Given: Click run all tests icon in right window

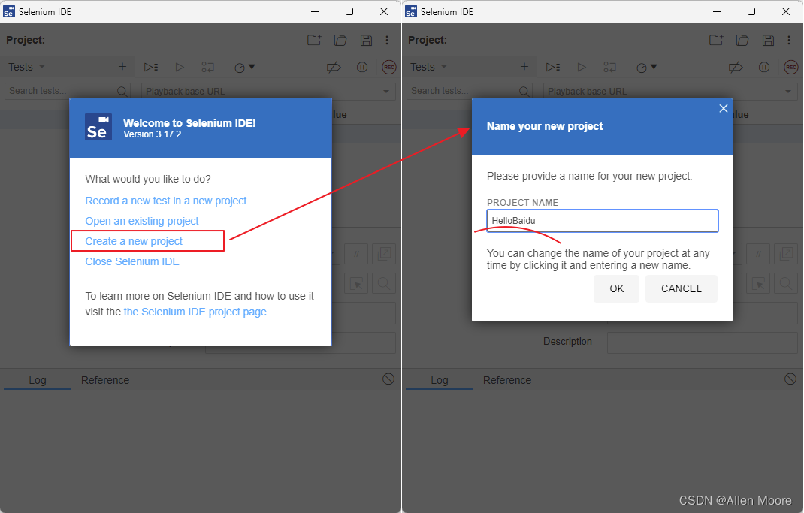Looking at the screenshot, I should (x=553, y=67).
